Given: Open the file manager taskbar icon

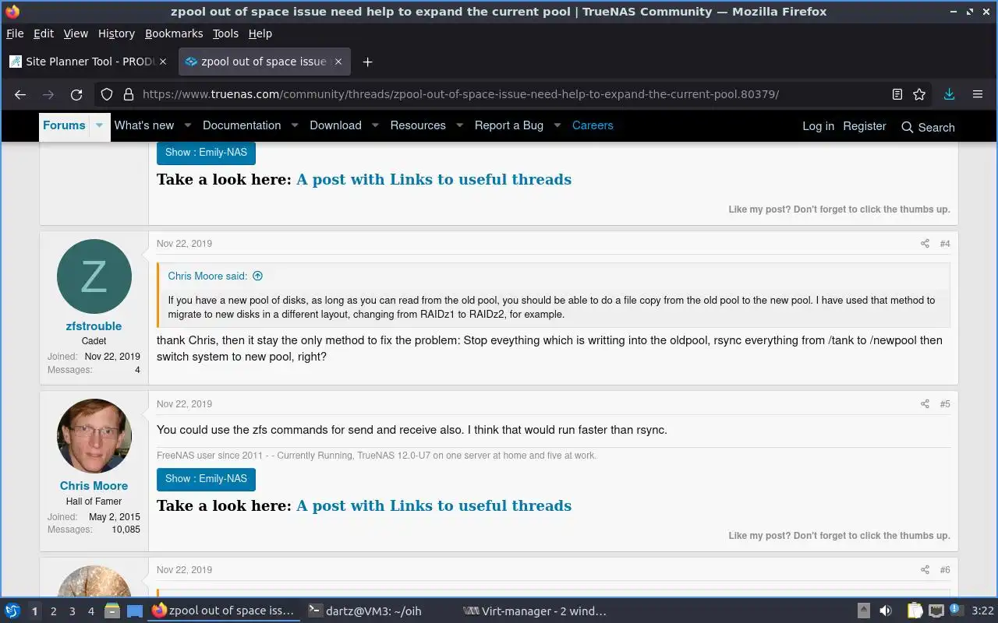Looking at the screenshot, I should [111, 611].
